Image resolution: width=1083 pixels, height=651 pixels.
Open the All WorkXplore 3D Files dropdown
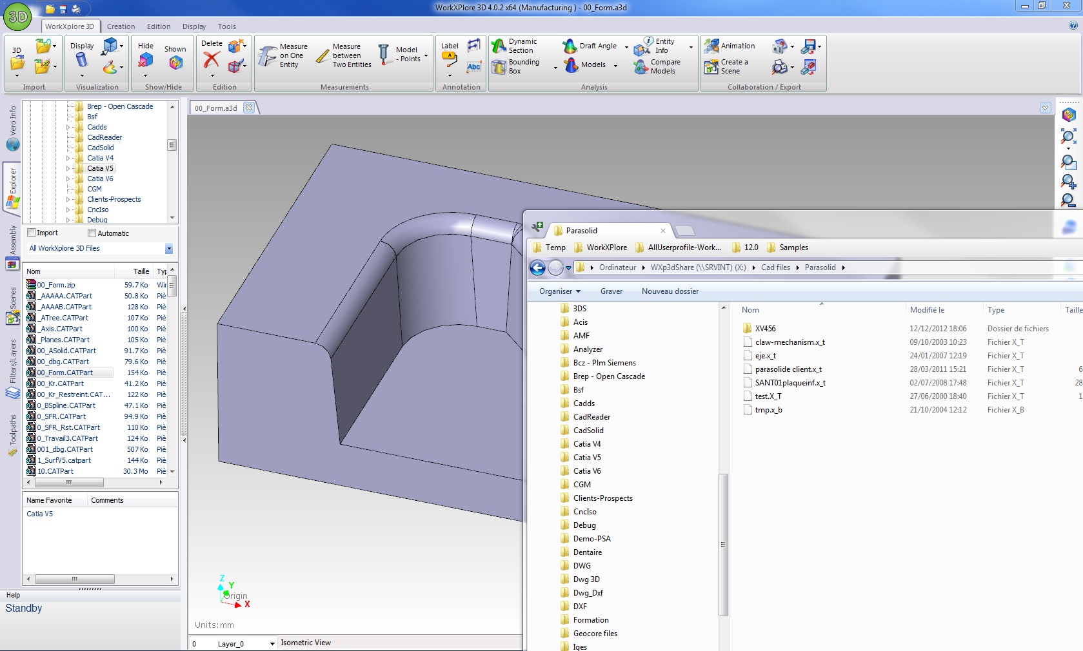(x=169, y=249)
